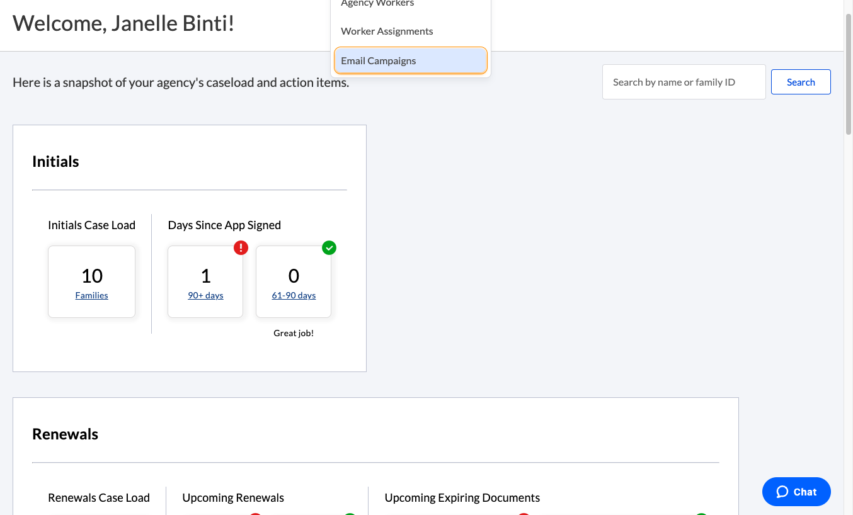Click the 'Renewals' card heading
The image size is (853, 515).
pos(66,434)
